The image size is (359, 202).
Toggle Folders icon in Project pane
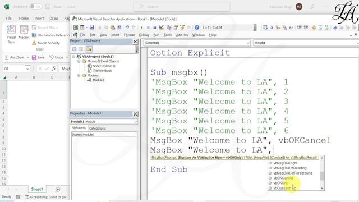tap(89, 49)
